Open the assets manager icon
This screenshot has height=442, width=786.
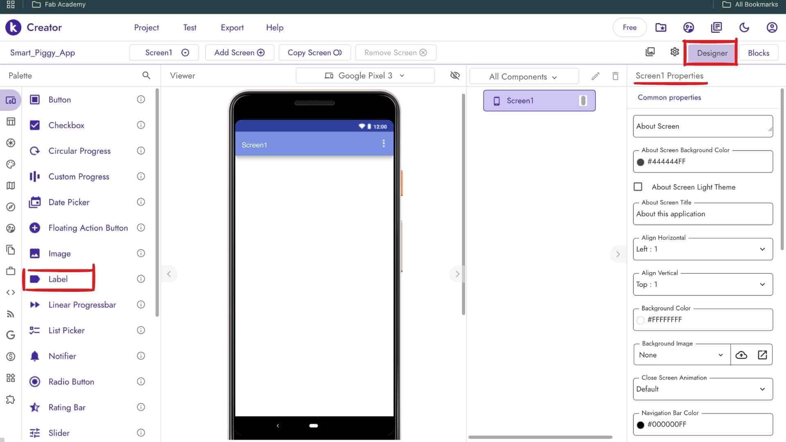pos(650,52)
